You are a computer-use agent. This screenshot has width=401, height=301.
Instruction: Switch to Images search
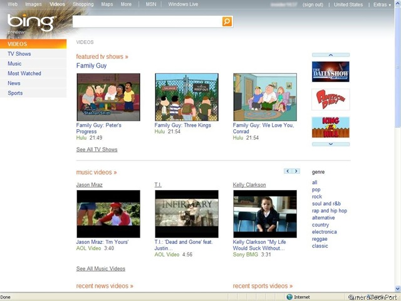click(33, 4)
